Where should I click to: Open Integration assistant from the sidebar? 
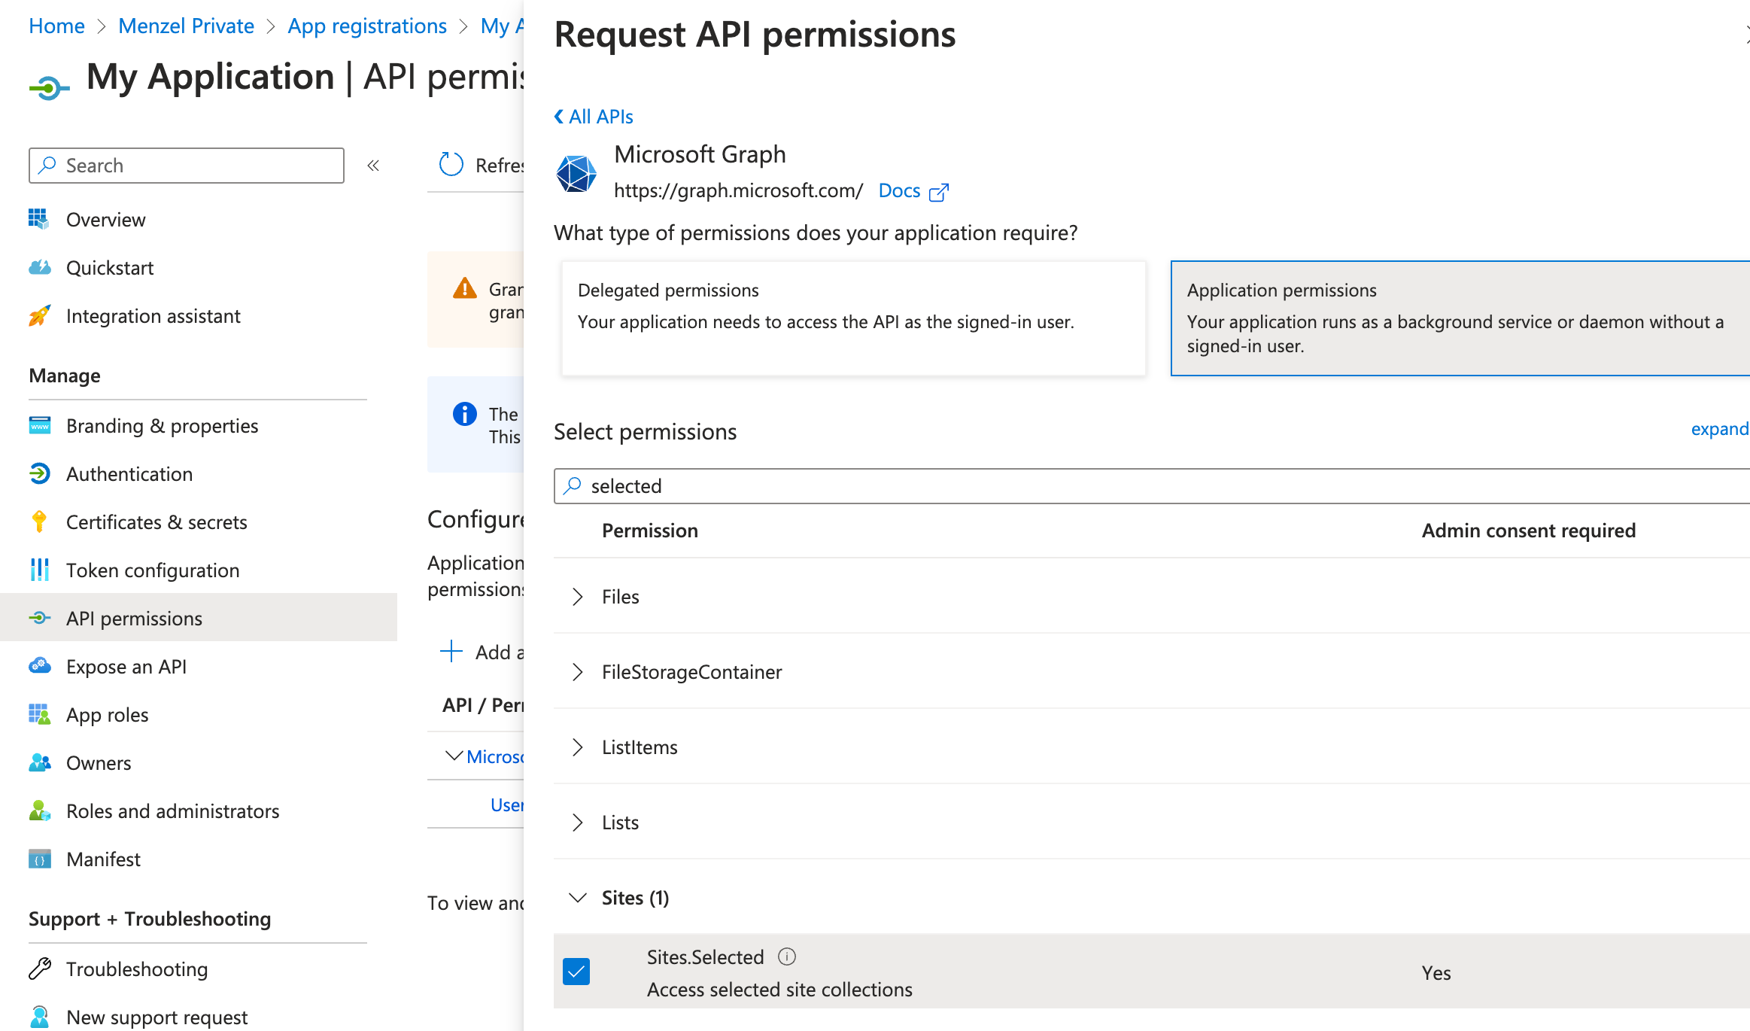(153, 316)
